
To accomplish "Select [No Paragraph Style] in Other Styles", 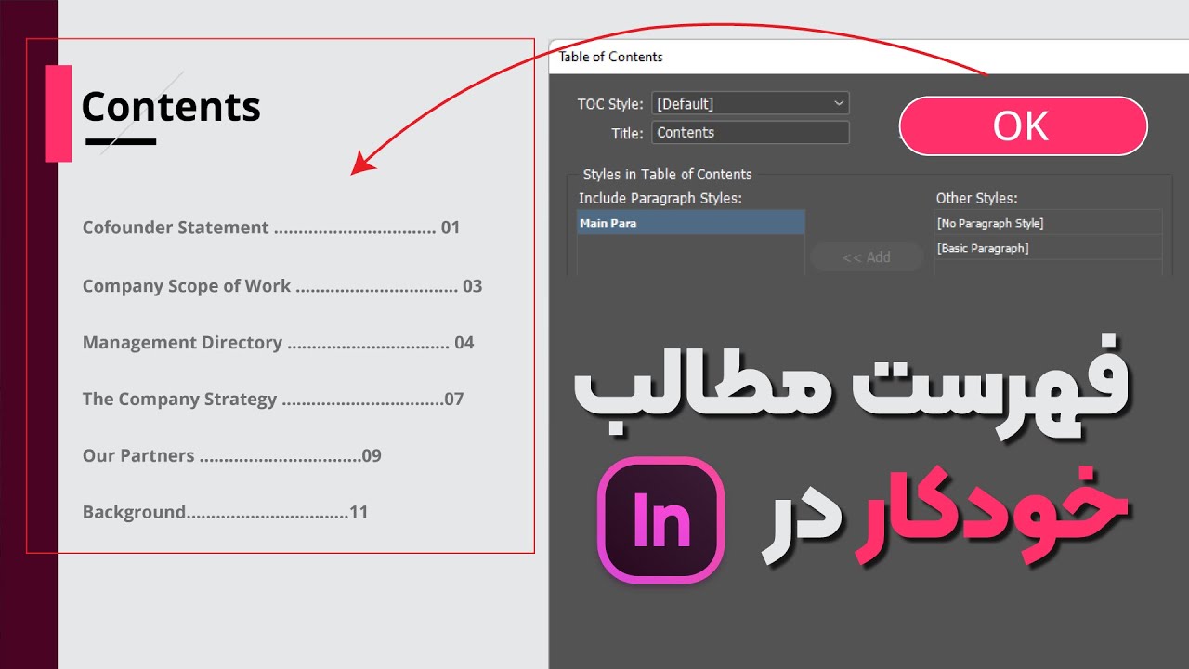I will pos(1048,223).
